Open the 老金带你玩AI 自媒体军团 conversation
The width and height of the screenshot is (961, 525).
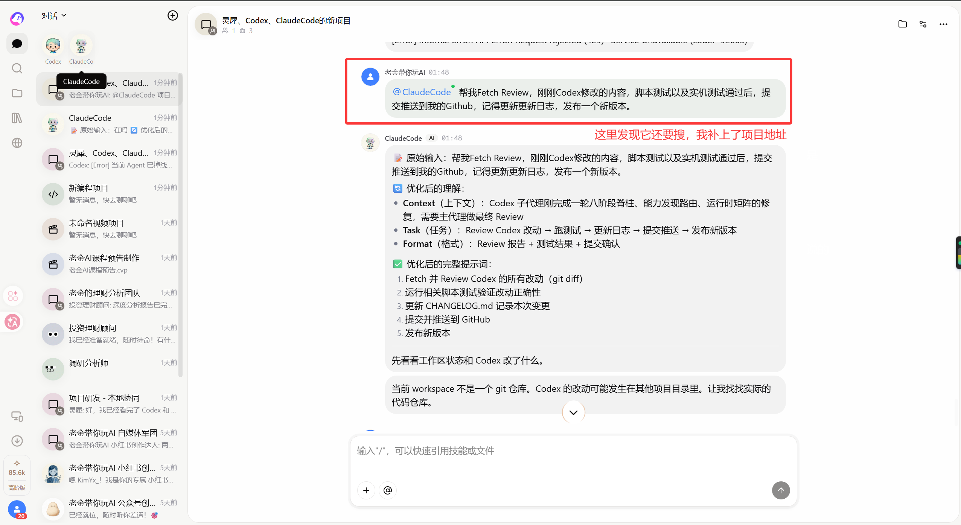(109, 439)
